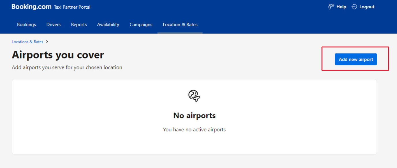Switch to the Reports tab
The image size is (397, 168).
(79, 24)
